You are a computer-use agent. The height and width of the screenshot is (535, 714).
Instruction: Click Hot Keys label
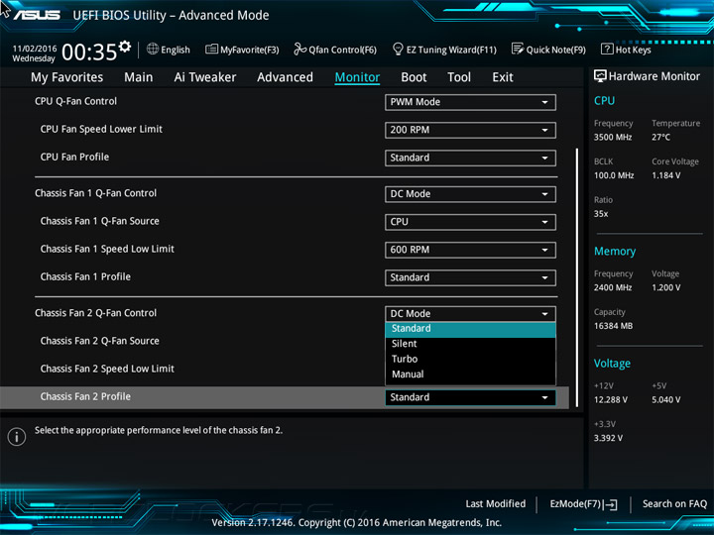coord(634,50)
